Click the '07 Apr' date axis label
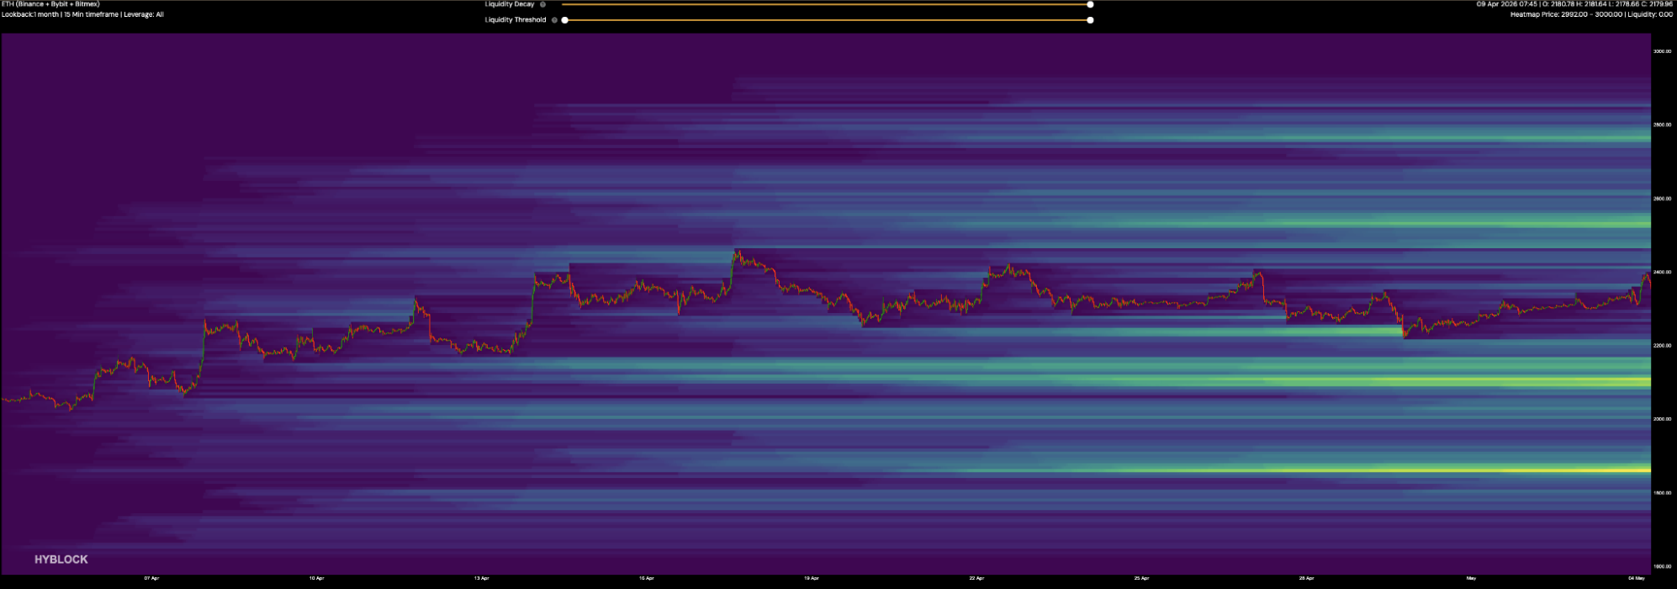Viewport: 1677px width, 589px height. pos(151,579)
